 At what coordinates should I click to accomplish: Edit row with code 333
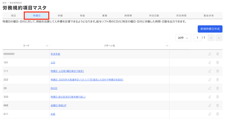pos(210,97)
